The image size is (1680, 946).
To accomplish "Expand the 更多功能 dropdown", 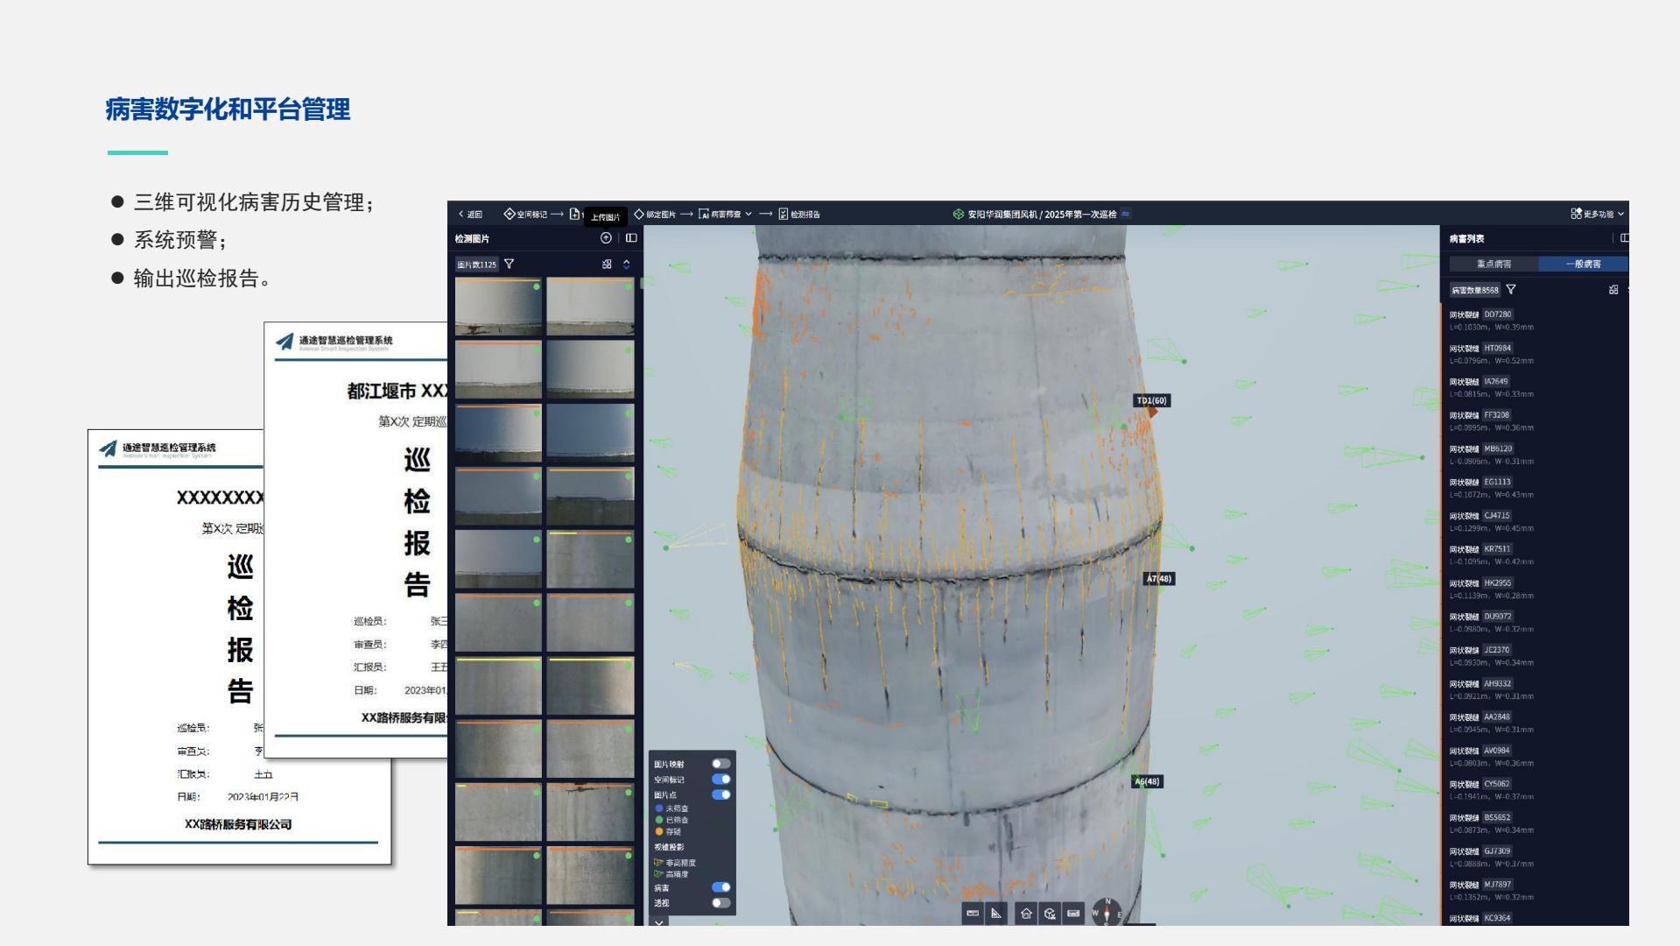I will pos(1598,214).
